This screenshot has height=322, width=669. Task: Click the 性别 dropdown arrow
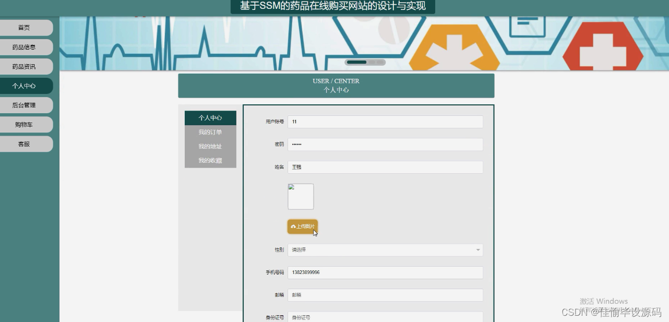click(x=477, y=250)
